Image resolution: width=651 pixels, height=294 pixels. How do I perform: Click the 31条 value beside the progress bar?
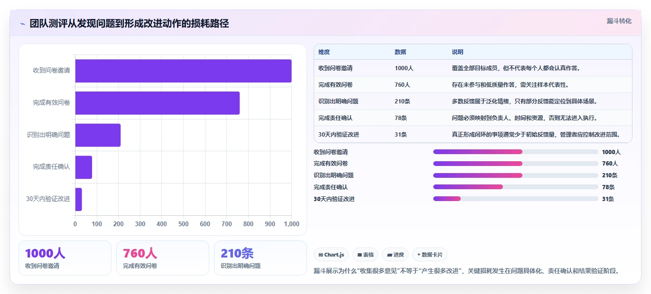pos(608,199)
